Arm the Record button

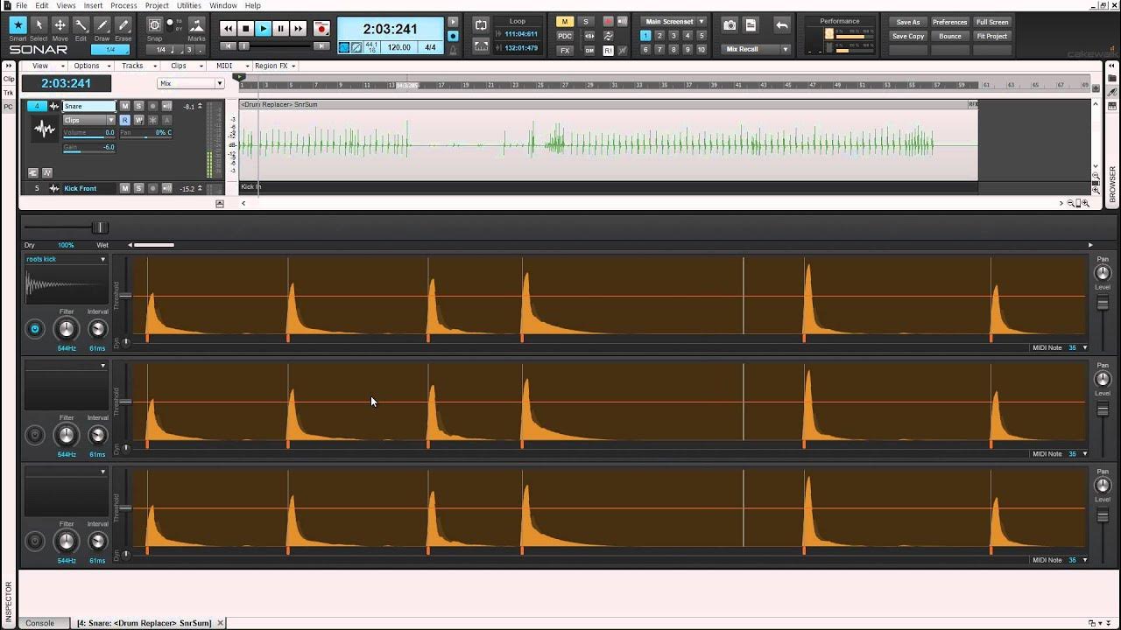321,29
